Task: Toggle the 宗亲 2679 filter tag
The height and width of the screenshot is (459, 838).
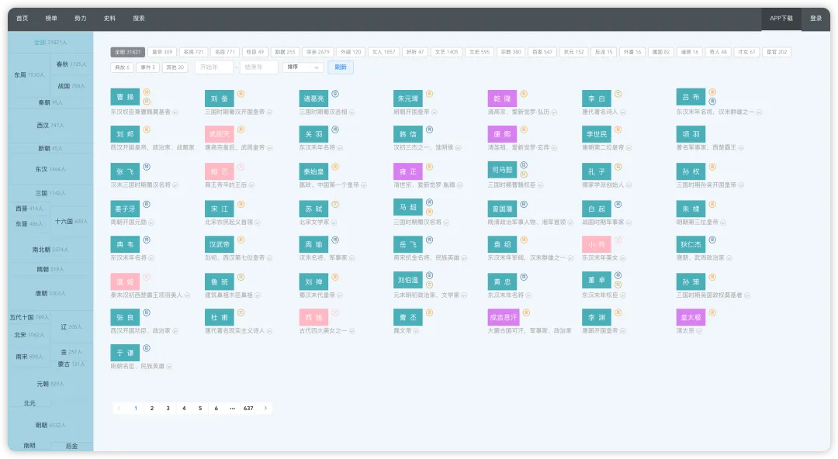Action: (318, 52)
